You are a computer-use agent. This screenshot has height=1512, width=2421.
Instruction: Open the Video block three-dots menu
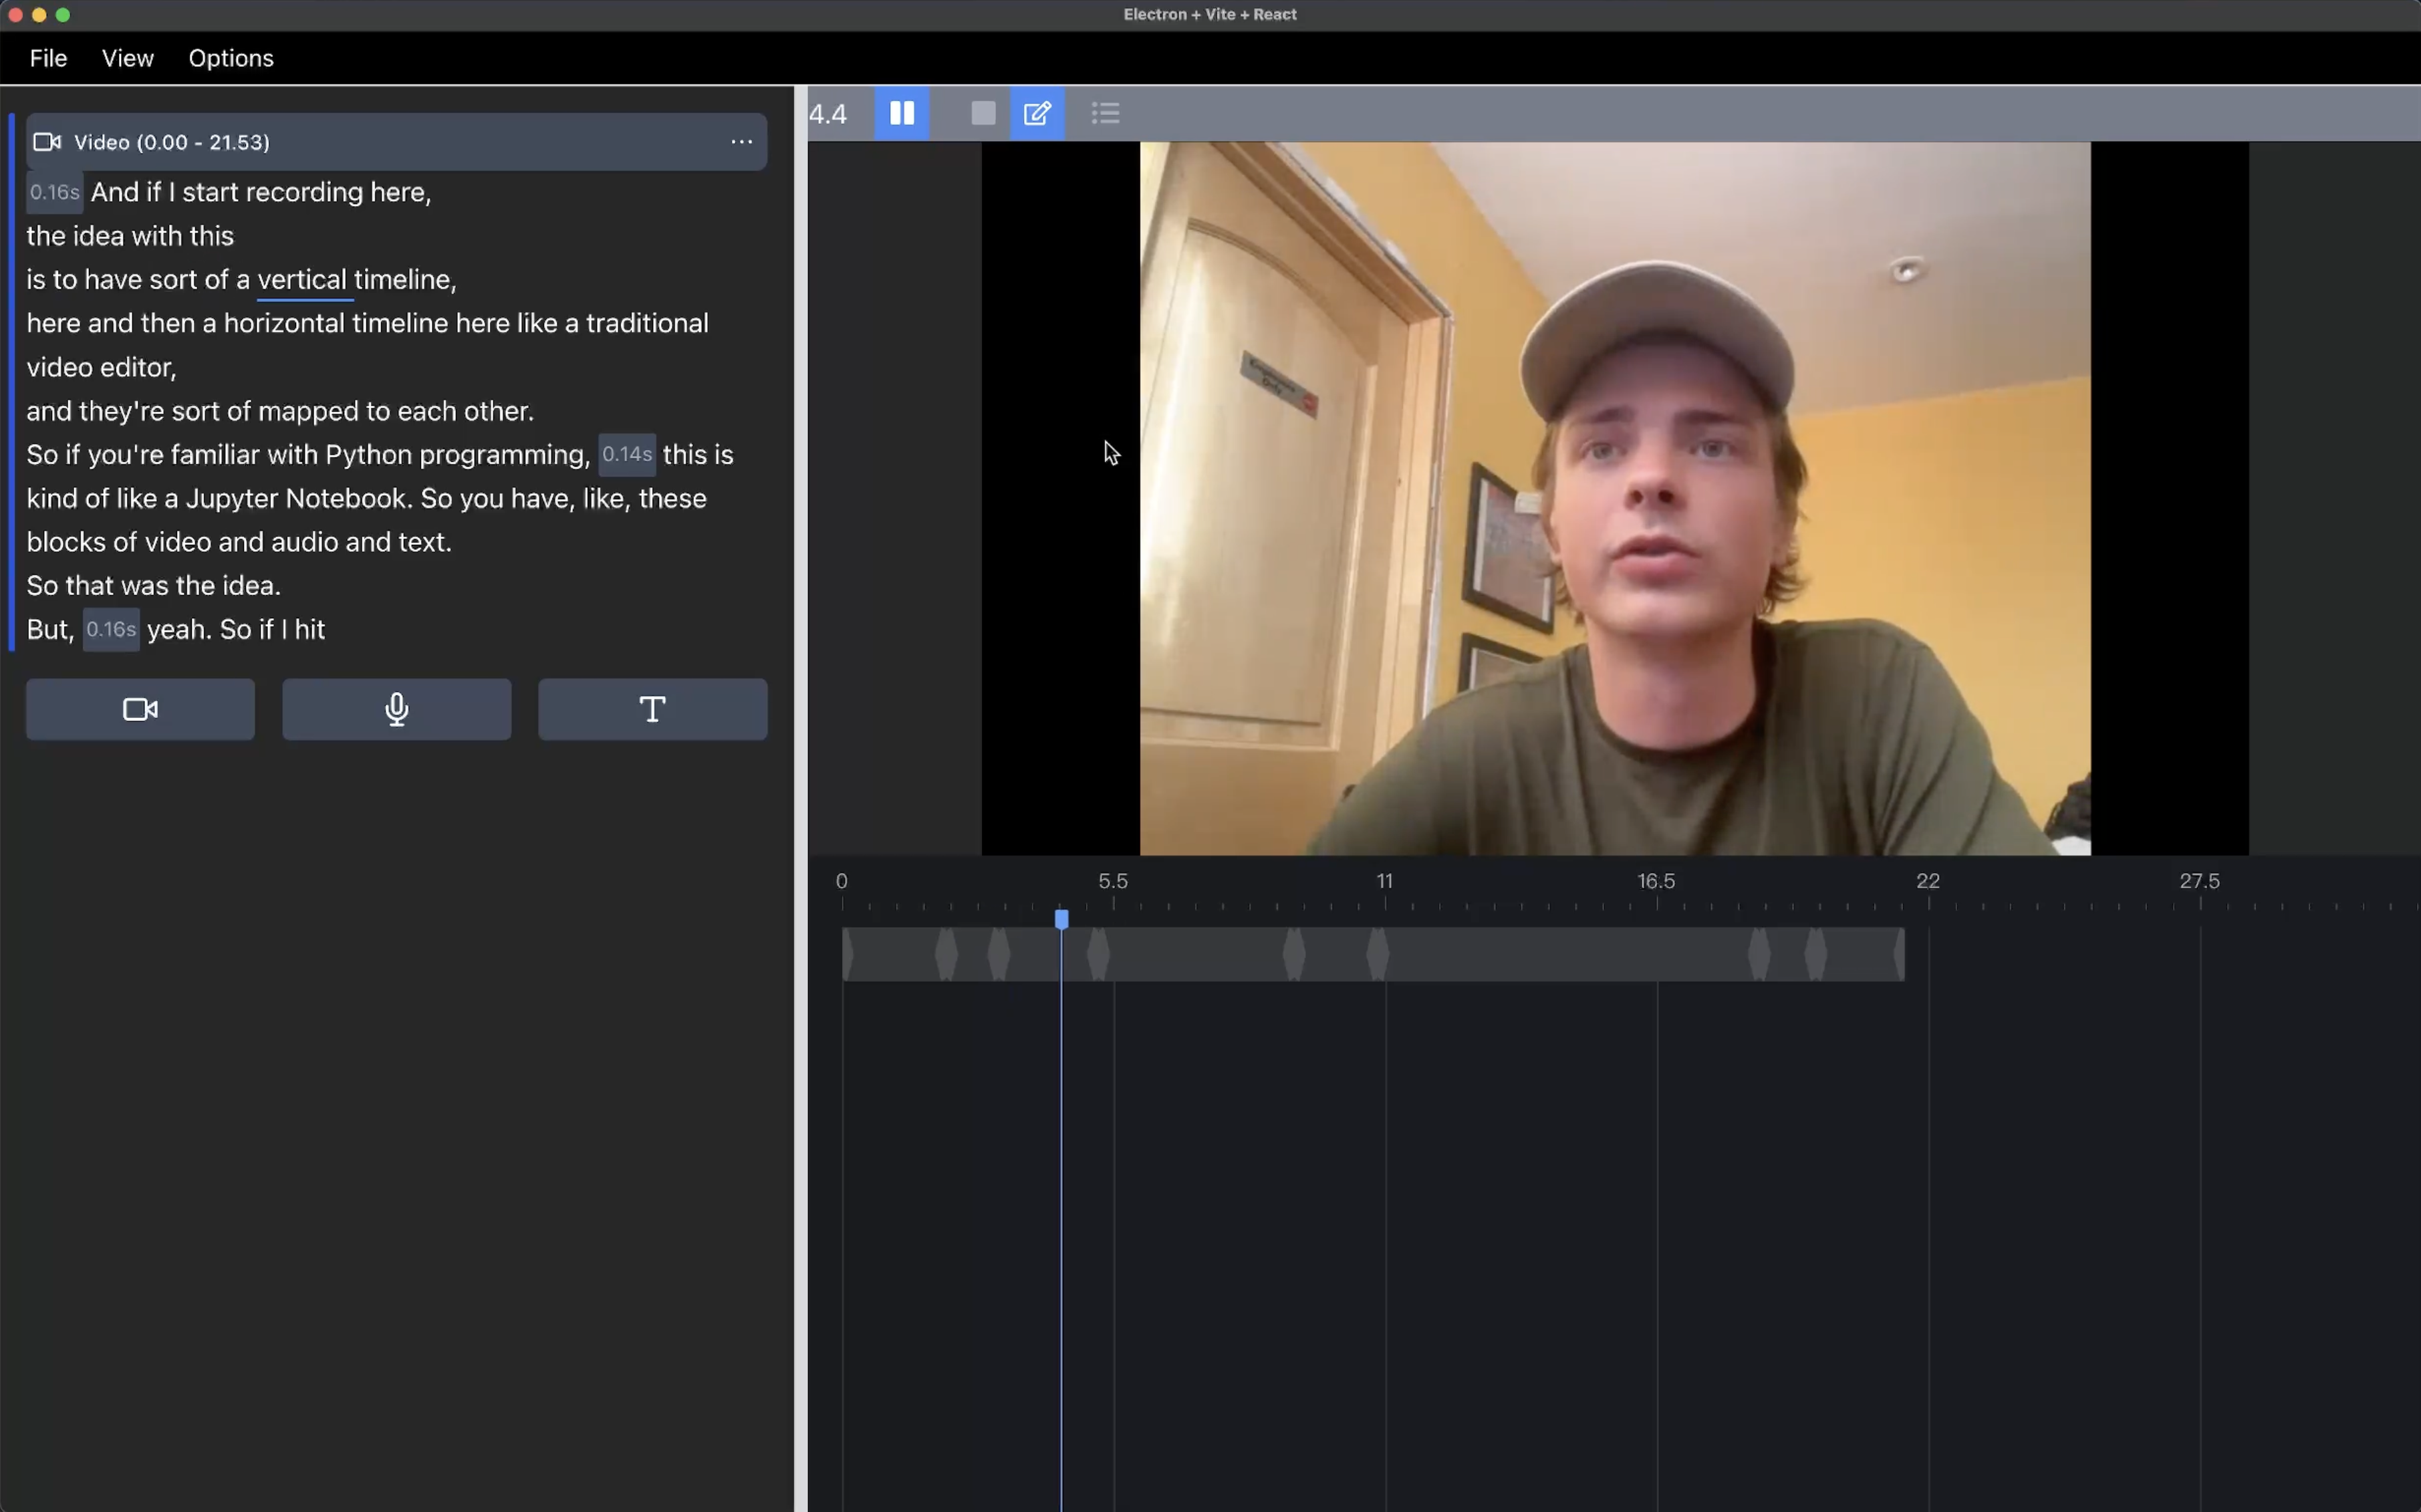tap(741, 142)
